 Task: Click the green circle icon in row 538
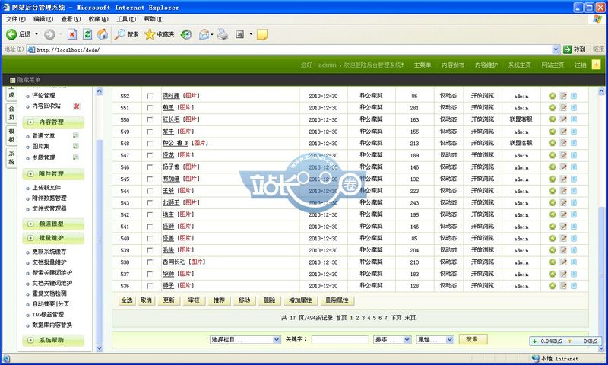click(553, 262)
